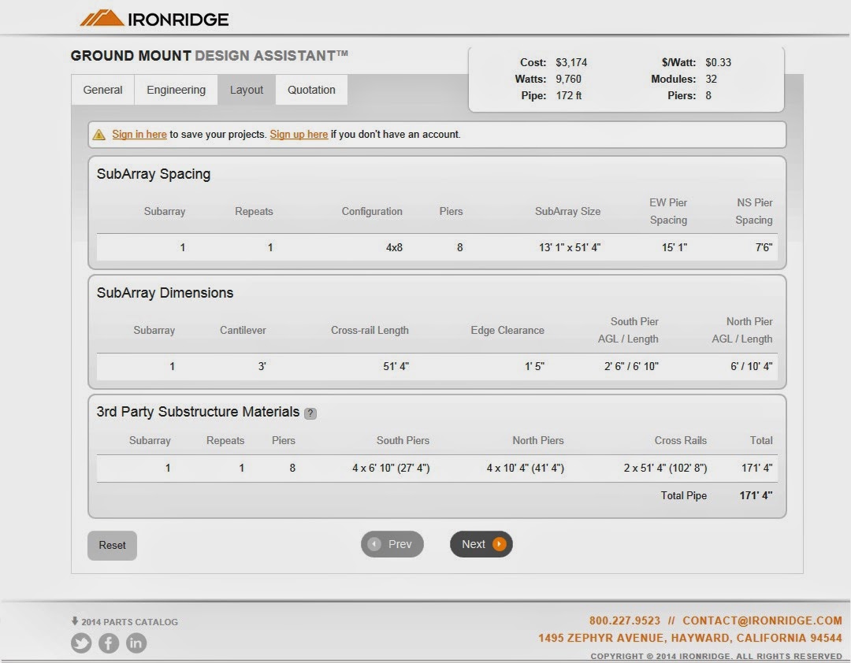Click the warning triangle icon
This screenshot has height=663, width=851.
click(x=98, y=135)
